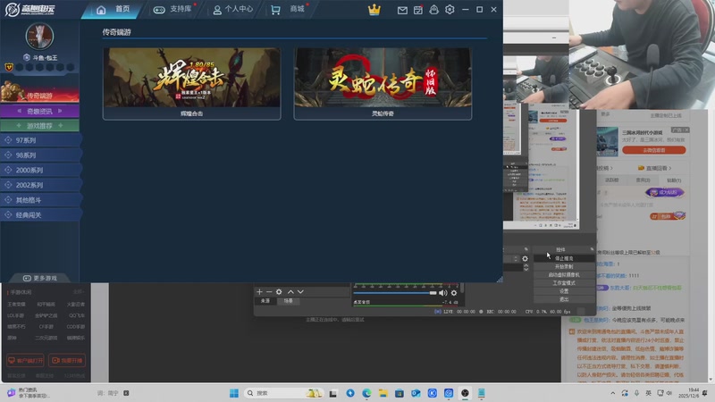Open the settings gear in the title bar
The height and width of the screenshot is (402, 715).
pos(450,10)
